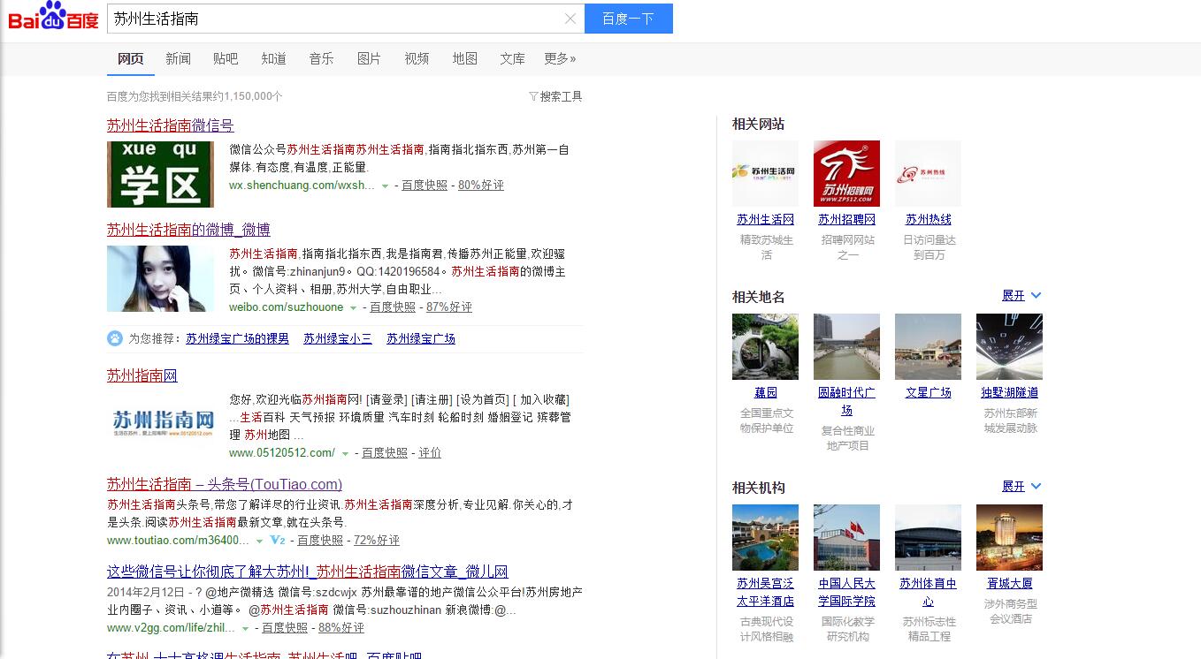Click the 独墅湖隧道 photo thumbnail
This screenshot has height=659, width=1201.
1009,346
